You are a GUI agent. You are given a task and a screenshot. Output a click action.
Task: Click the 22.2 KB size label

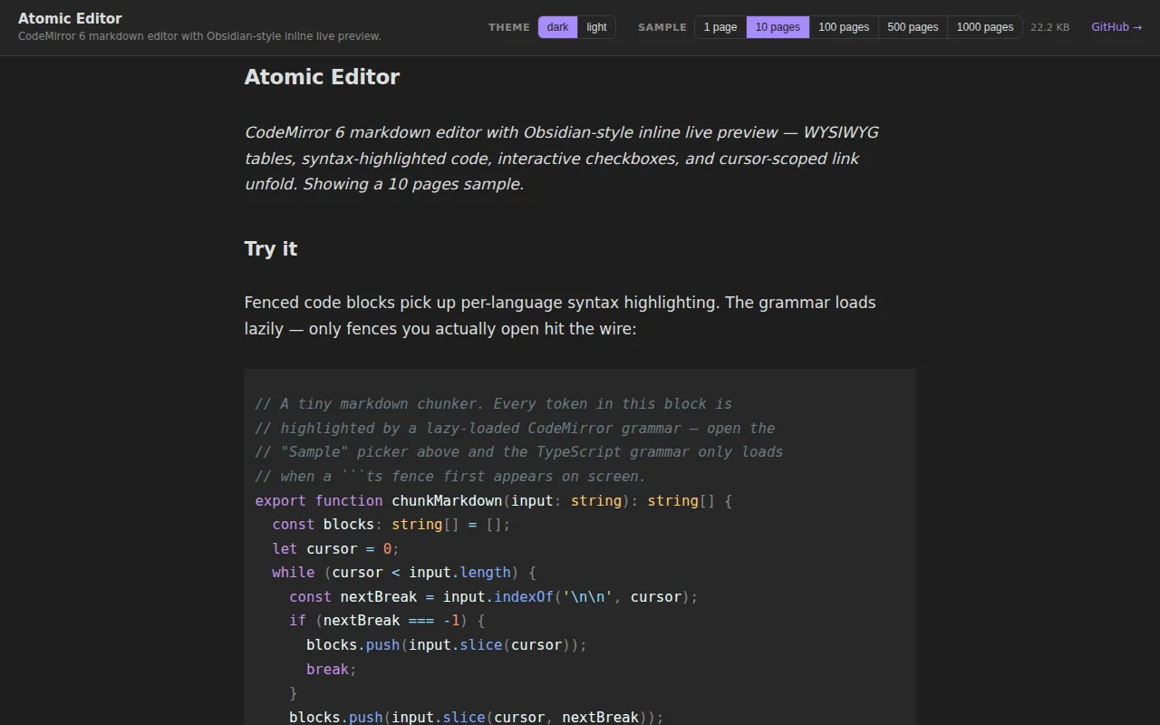[1049, 27]
